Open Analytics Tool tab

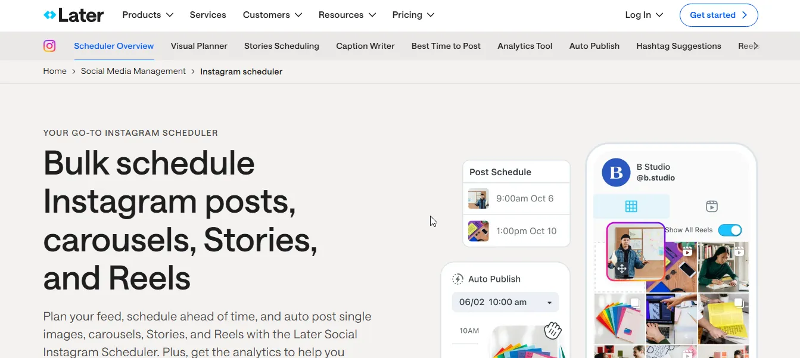(525, 46)
